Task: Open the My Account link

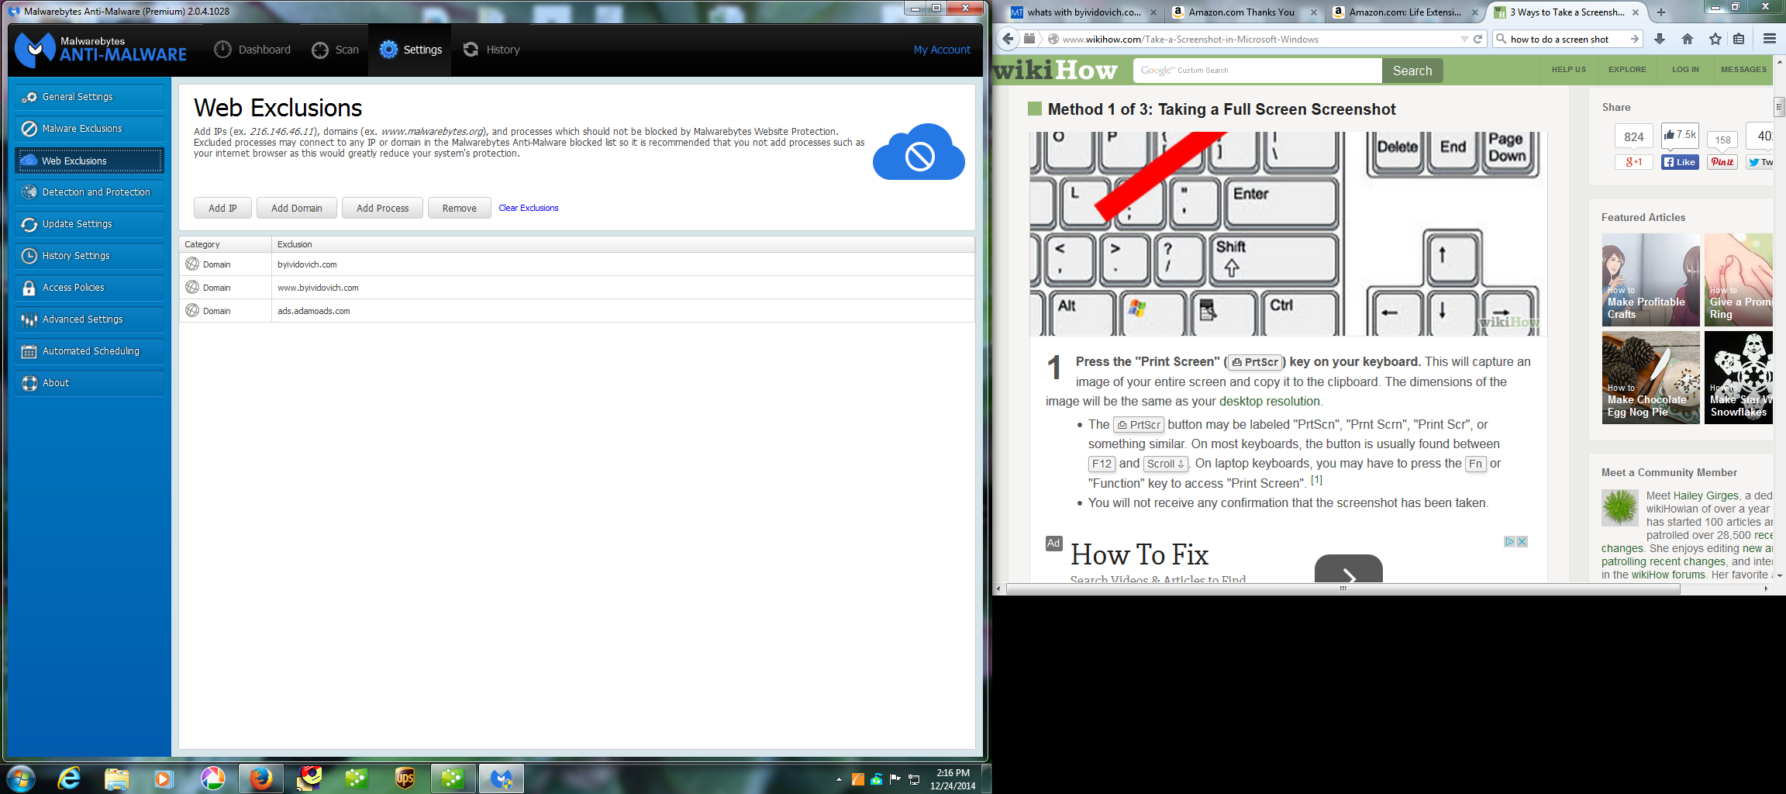Action: point(942,50)
